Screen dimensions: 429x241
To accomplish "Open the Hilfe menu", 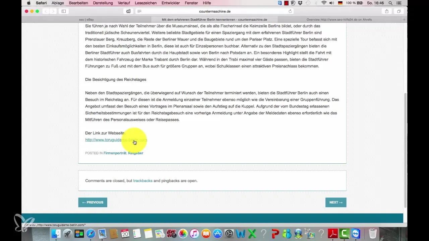I will pyautogui.click(x=207, y=3).
